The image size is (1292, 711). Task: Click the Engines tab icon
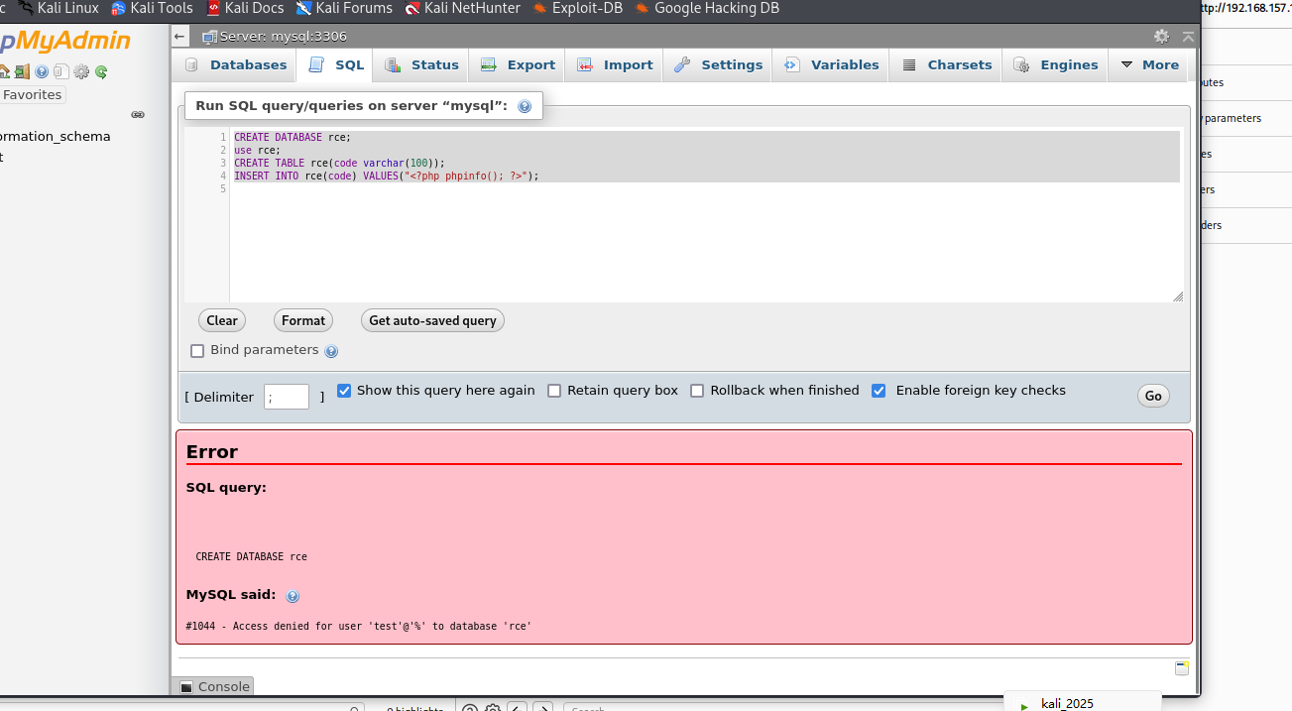tap(1021, 65)
